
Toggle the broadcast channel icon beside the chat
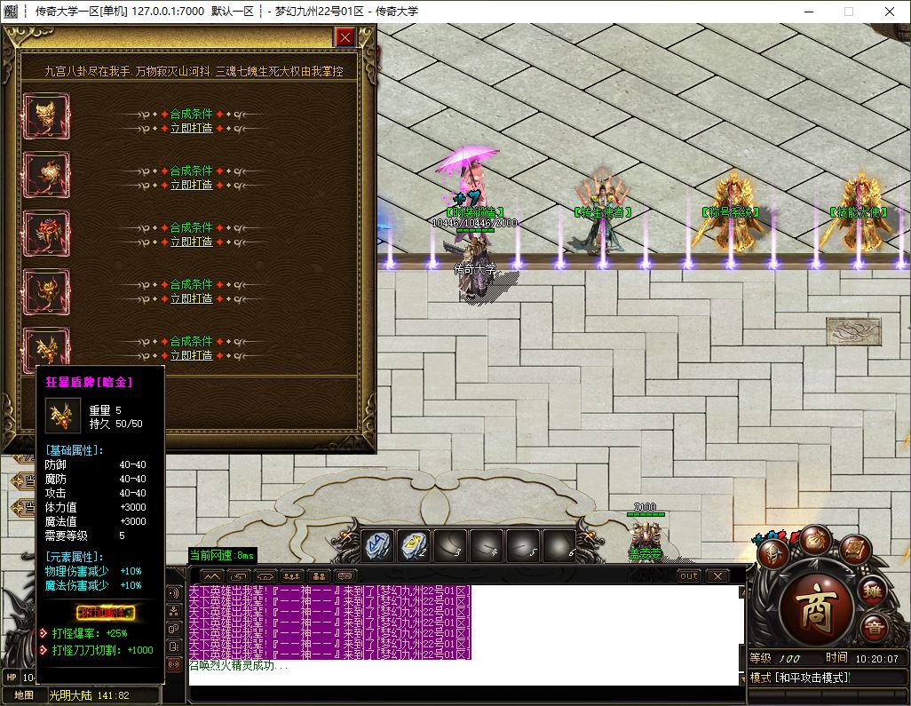(x=174, y=592)
